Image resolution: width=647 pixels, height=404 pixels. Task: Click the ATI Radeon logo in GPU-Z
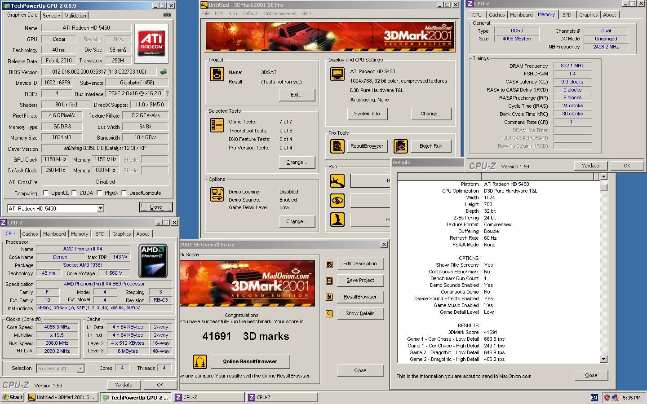point(151,44)
